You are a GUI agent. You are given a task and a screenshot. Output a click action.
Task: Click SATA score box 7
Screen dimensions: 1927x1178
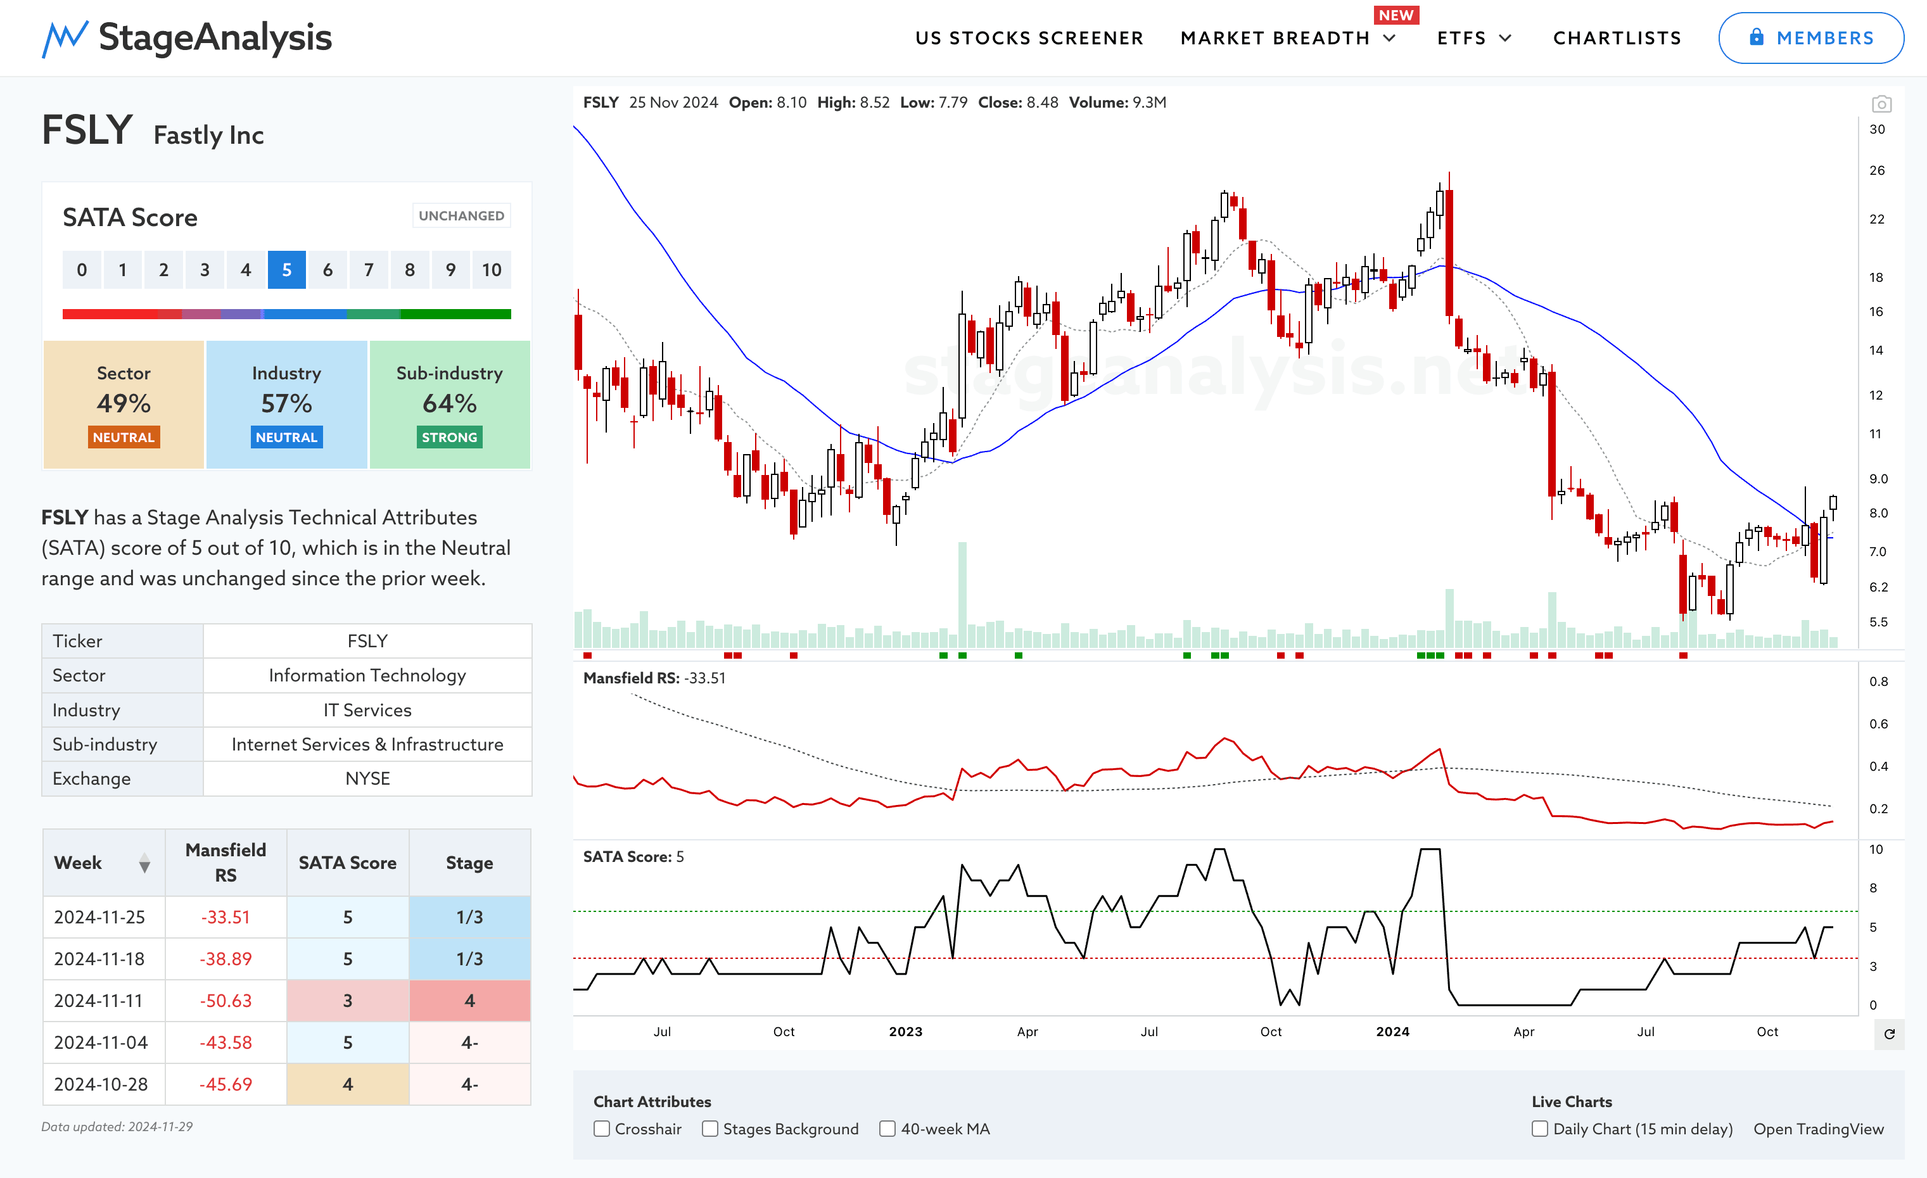tap(368, 270)
